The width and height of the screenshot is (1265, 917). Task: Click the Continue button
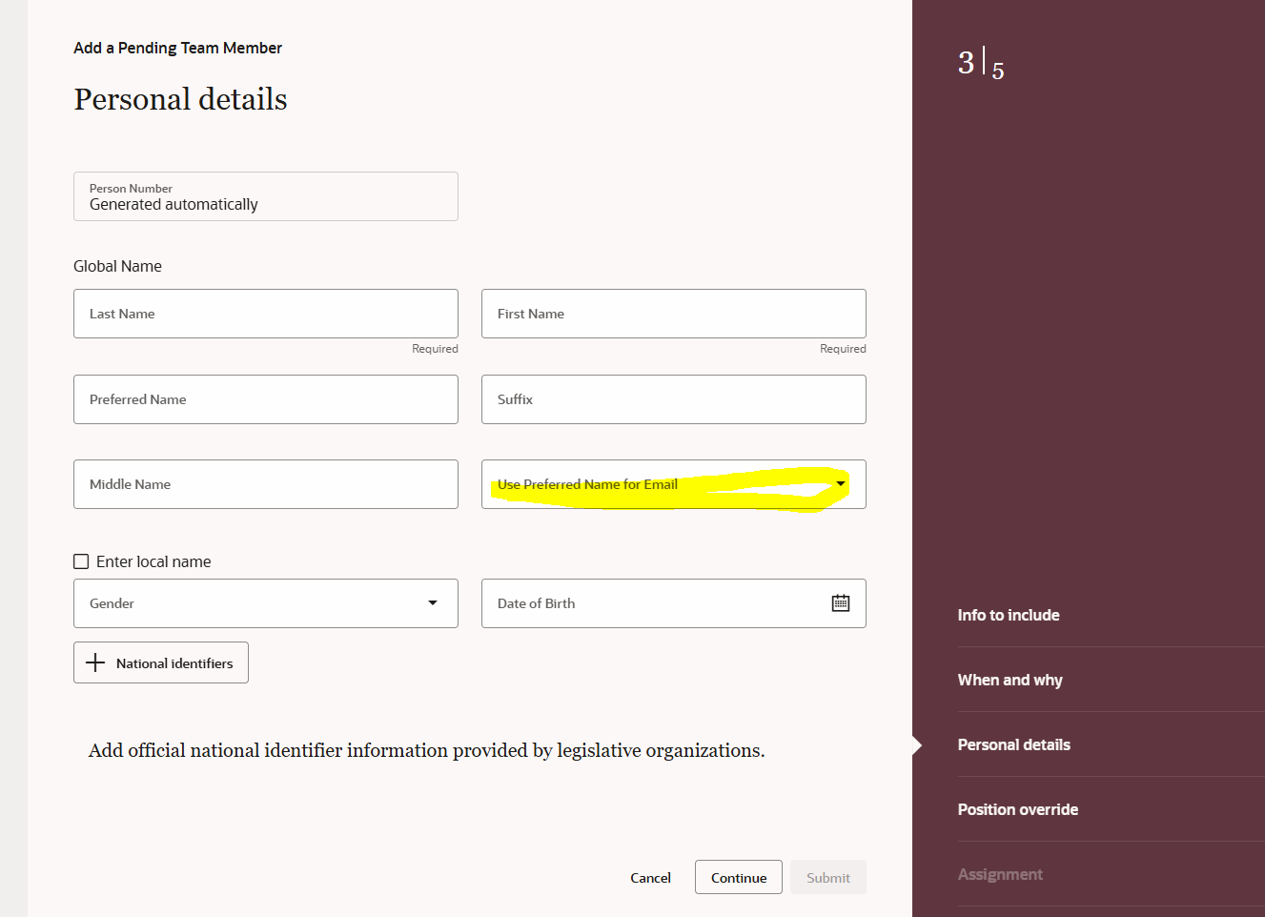tap(739, 877)
